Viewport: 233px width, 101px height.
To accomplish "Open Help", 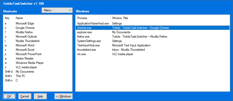I will click(x=40, y=96).
